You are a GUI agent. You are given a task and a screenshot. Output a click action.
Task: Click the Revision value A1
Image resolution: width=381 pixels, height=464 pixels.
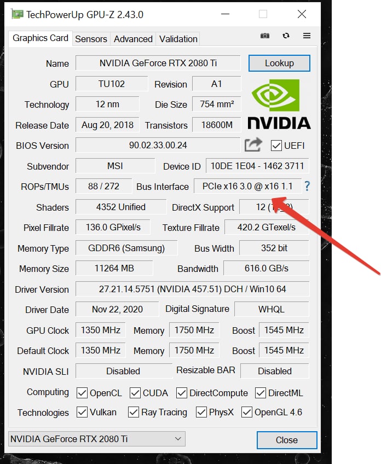[x=216, y=84]
